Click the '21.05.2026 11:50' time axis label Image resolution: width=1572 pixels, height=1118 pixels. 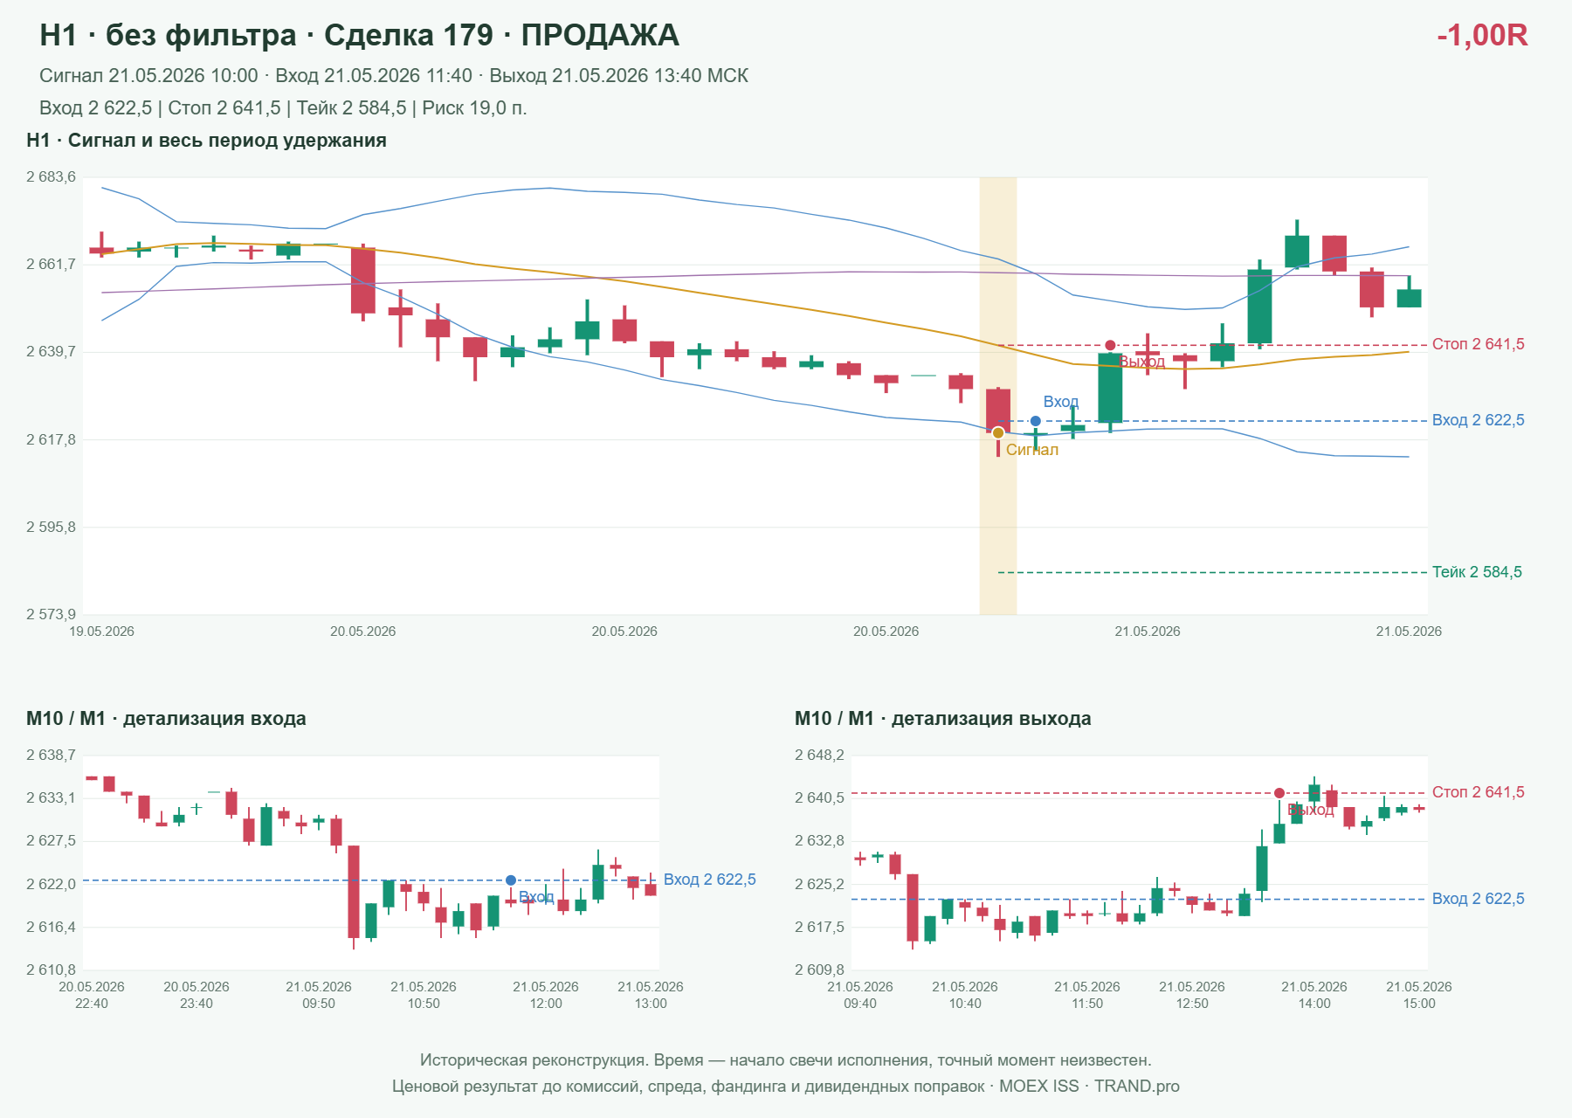(x=1087, y=995)
